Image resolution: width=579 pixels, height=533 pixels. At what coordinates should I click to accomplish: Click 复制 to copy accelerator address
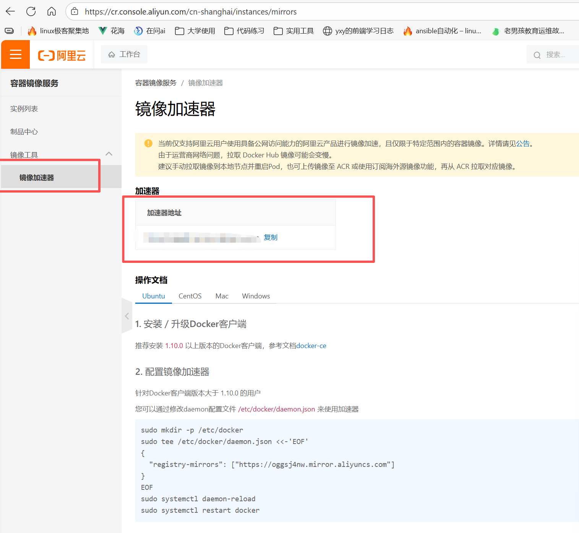click(x=271, y=237)
